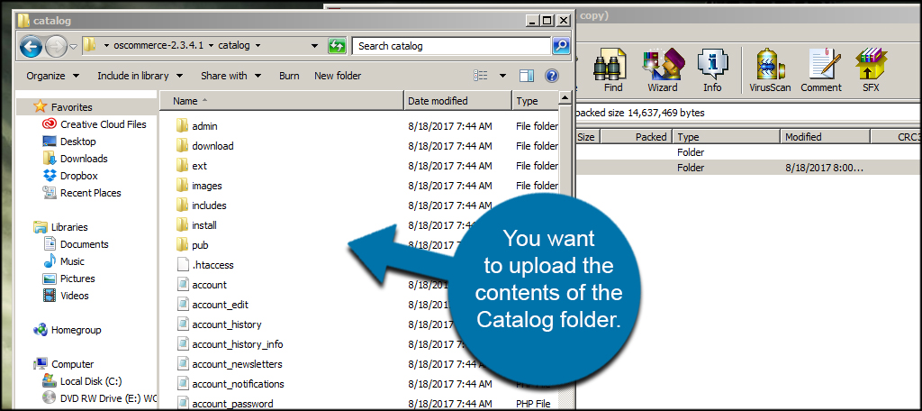This screenshot has height=411, width=922.
Task: Select the account_notifications file
Action: 230,384
